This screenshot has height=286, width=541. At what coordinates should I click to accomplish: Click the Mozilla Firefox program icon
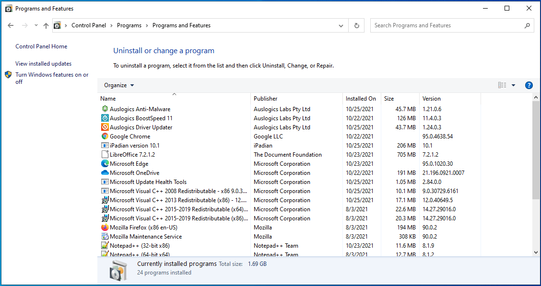106,227
